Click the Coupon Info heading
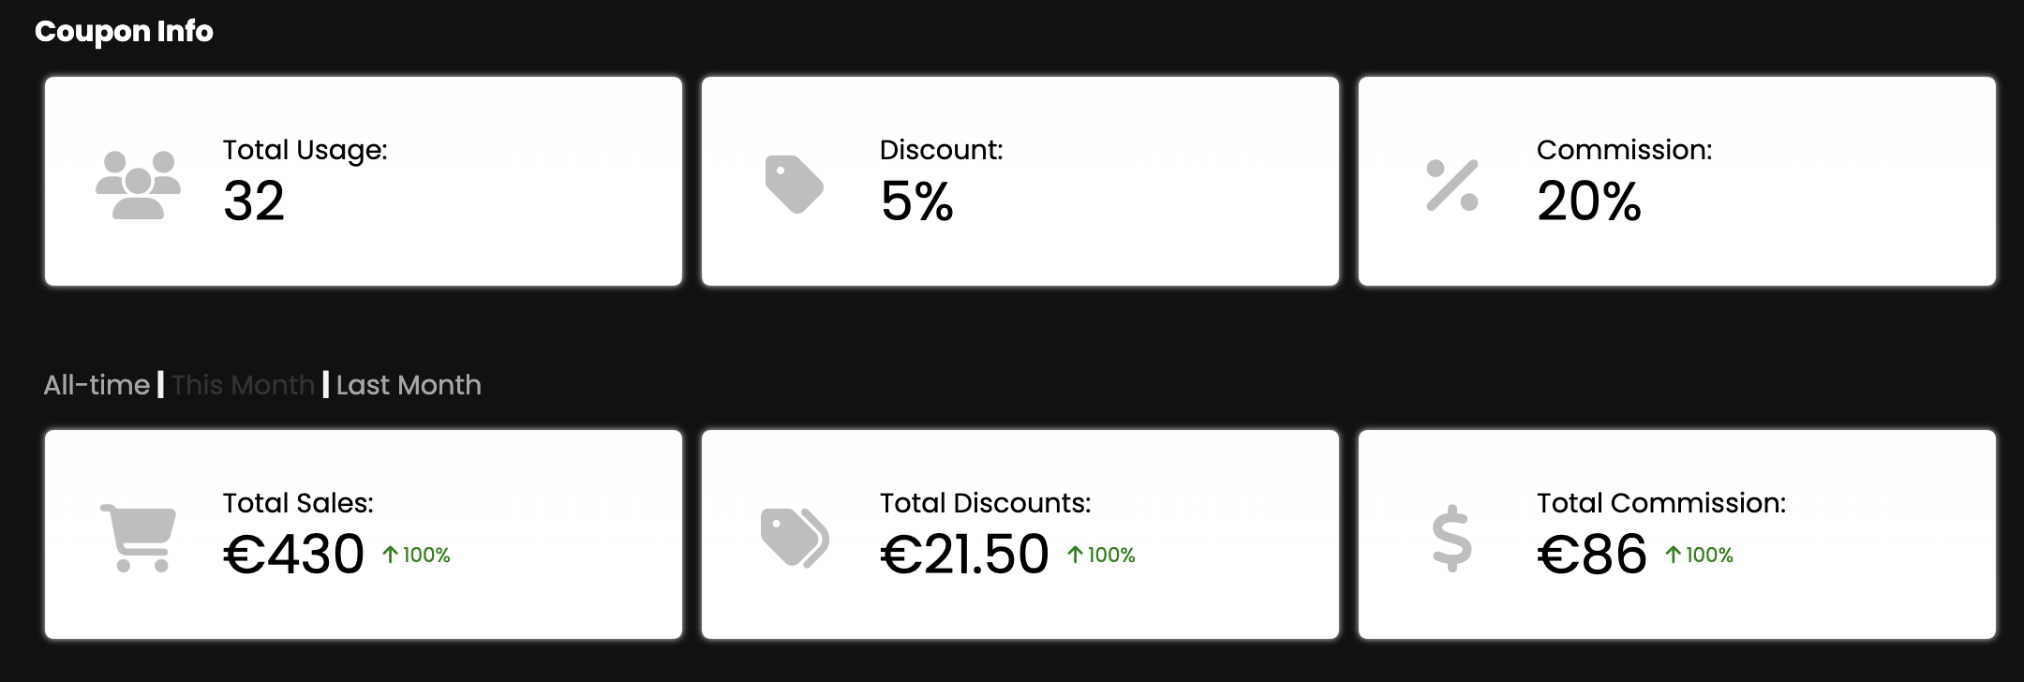This screenshot has width=2024, height=682. (124, 31)
